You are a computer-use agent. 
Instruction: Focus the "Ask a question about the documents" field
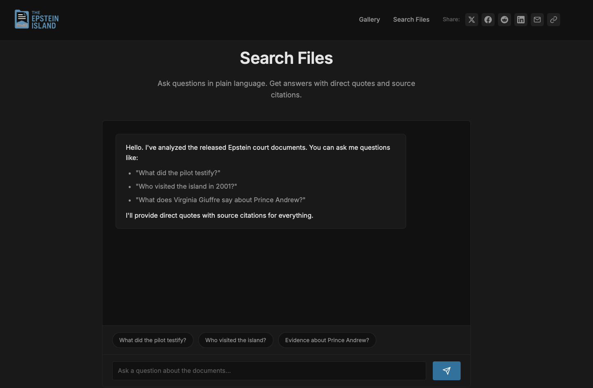(x=269, y=371)
